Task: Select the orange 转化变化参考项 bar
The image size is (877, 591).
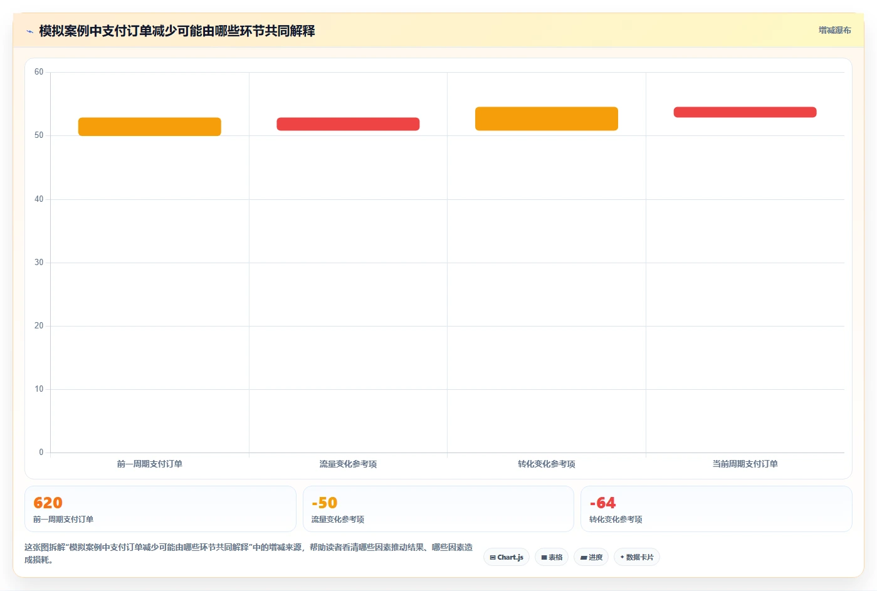Action: pos(547,118)
